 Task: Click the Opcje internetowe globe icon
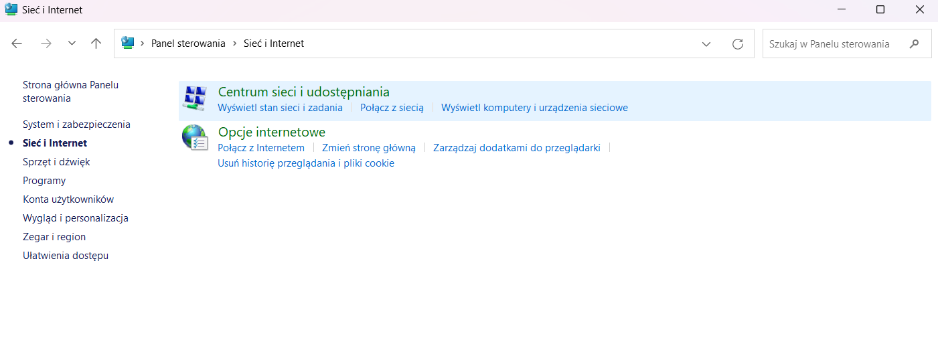coord(195,138)
